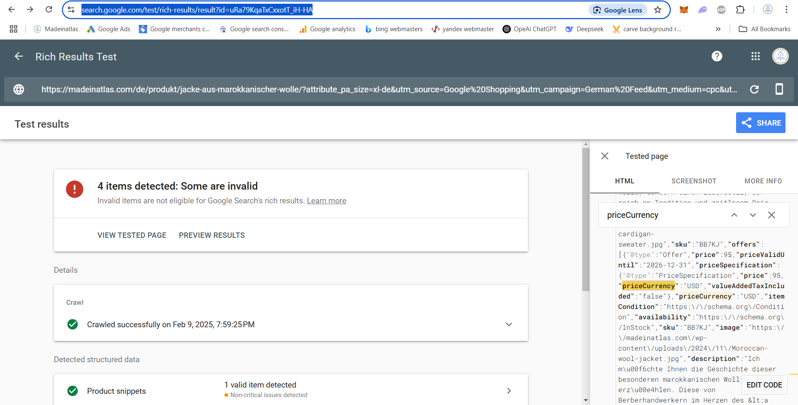Close the Tested page panel
The height and width of the screenshot is (405, 798).
point(605,156)
